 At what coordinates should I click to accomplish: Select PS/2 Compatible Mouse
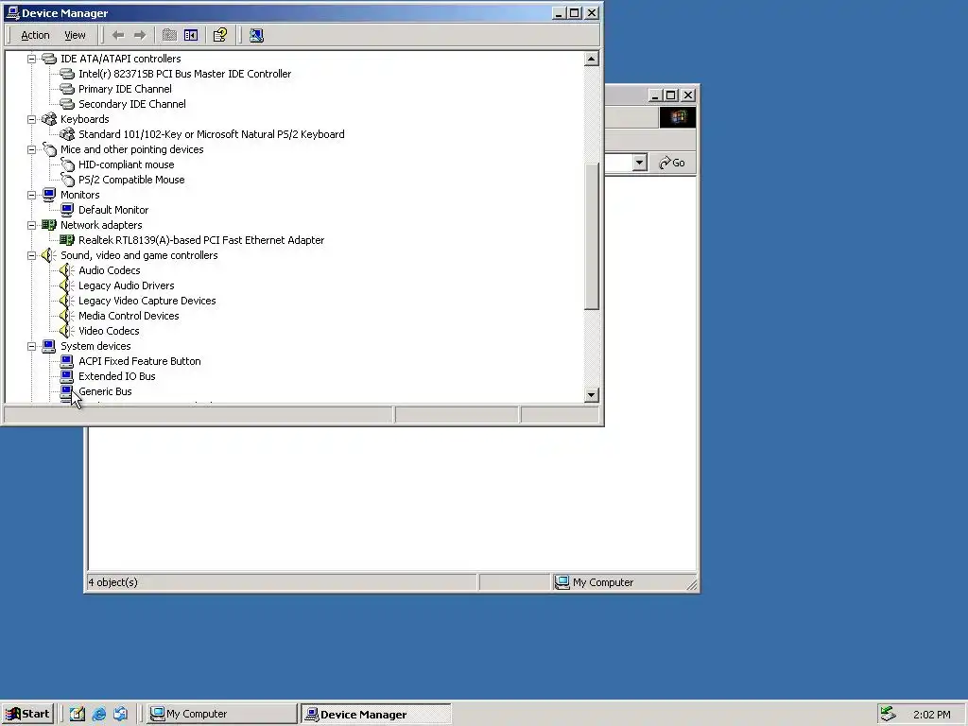pyautogui.click(x=130, y=180)
